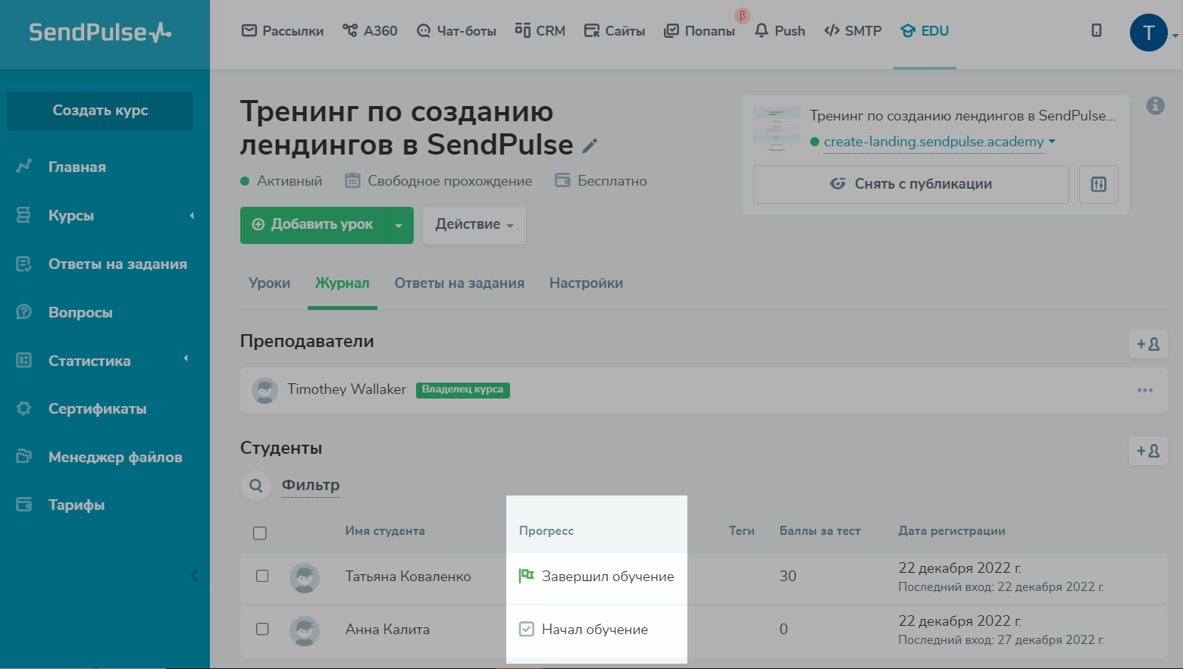Viewport: 1183px width, 669px height.
Task: Switch to the Настройки tab
Action: [x=587, y=283]
